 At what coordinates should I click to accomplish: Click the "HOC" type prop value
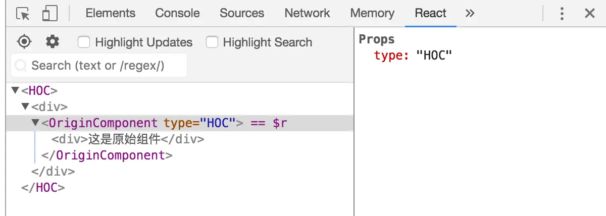click(x=433, y=56)
